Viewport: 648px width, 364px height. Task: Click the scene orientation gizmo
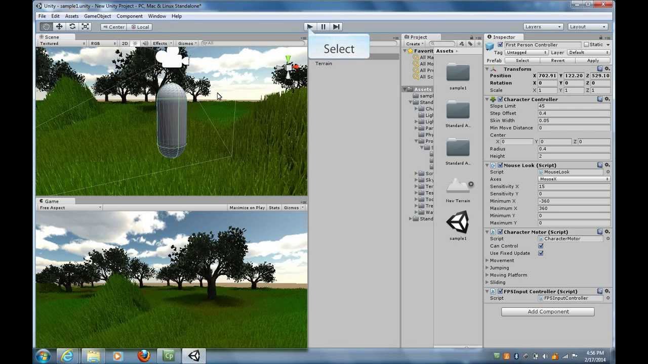289,68
